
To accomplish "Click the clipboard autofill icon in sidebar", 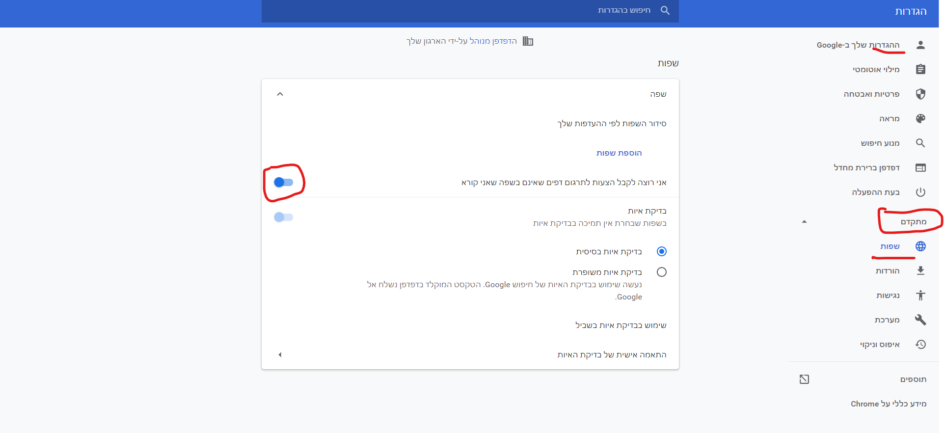I will click(920, 70).
